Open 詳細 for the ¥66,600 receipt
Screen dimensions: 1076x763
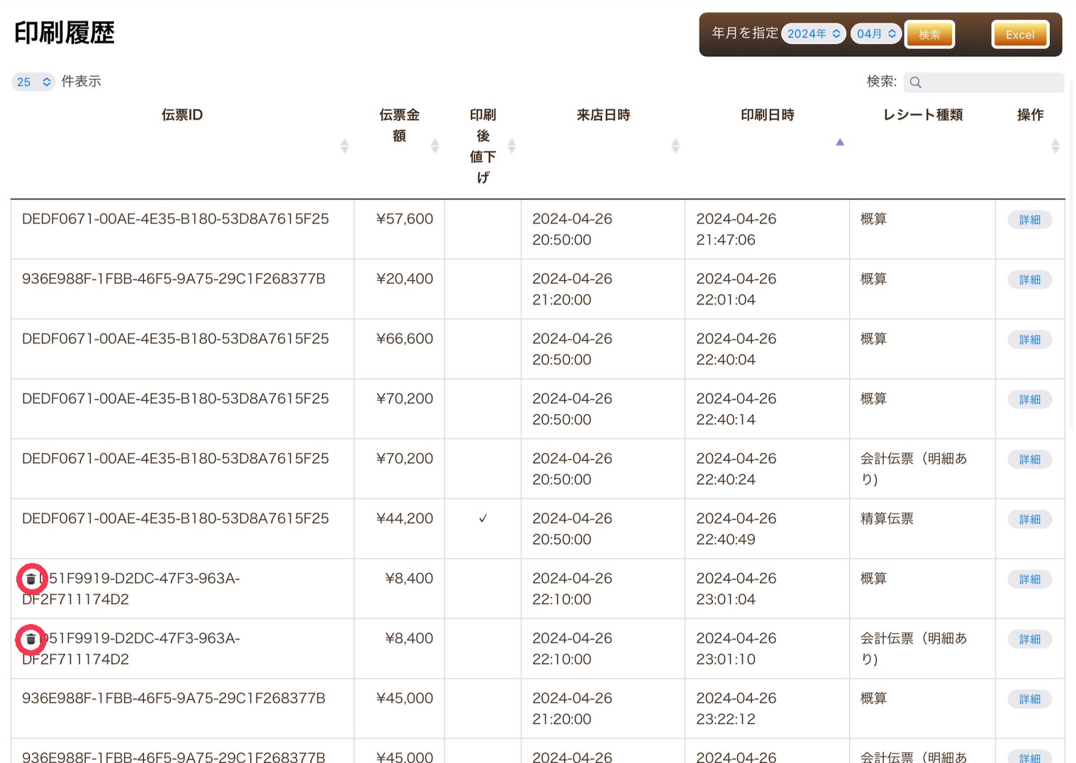pyautogui.click(x=1029, y=340)
